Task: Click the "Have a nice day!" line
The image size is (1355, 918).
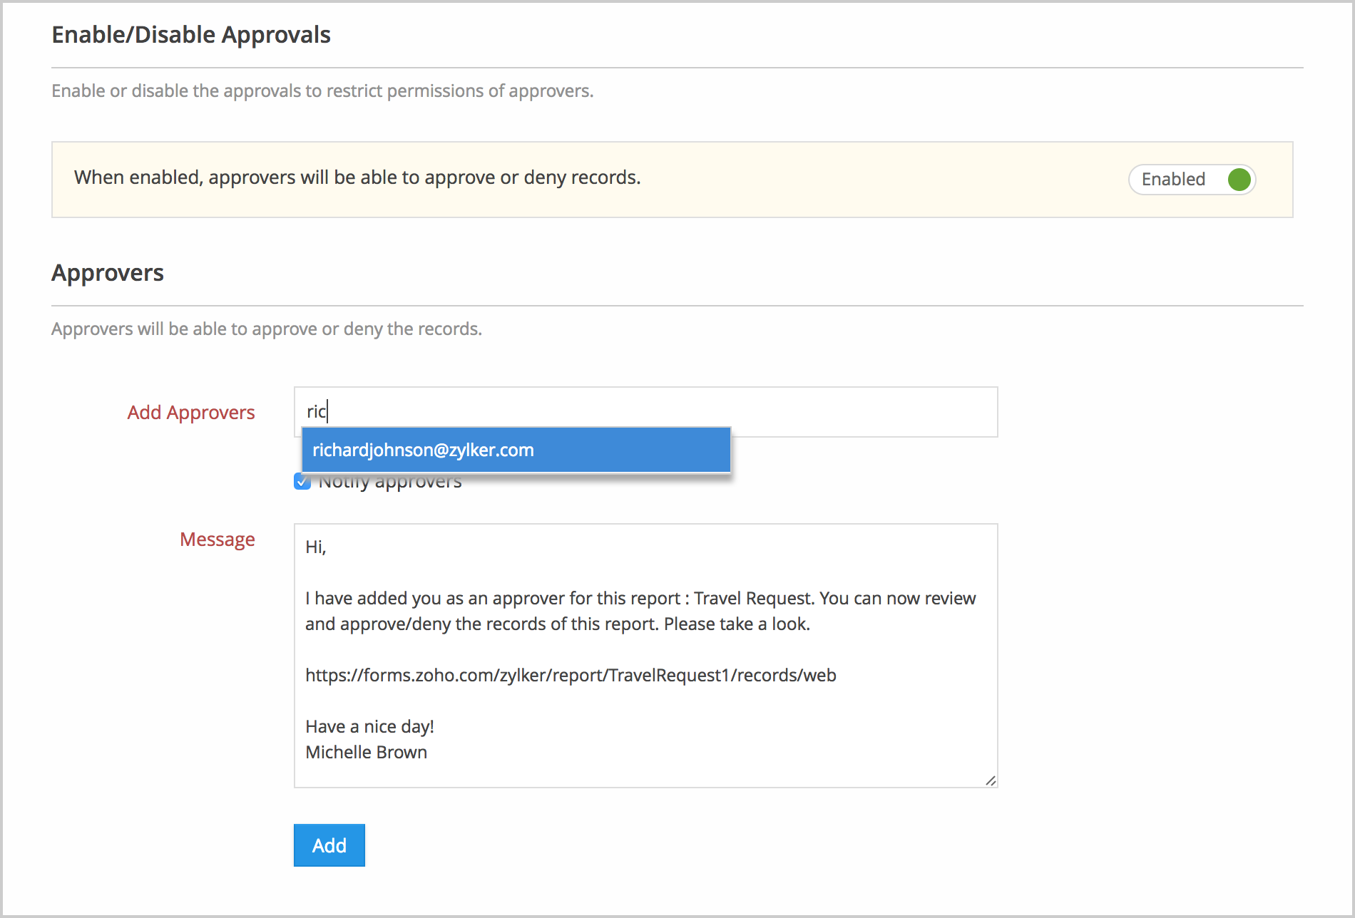Action: [x=369, y=726]
